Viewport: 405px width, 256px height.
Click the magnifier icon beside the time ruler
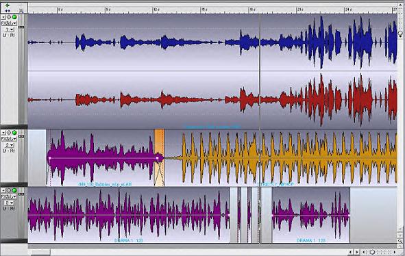pyautogui.click(x=21, y=11)
